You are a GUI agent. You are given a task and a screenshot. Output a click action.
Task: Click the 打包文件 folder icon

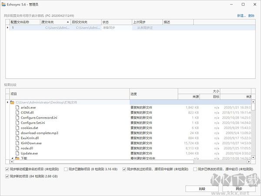[x=12, y=102]
